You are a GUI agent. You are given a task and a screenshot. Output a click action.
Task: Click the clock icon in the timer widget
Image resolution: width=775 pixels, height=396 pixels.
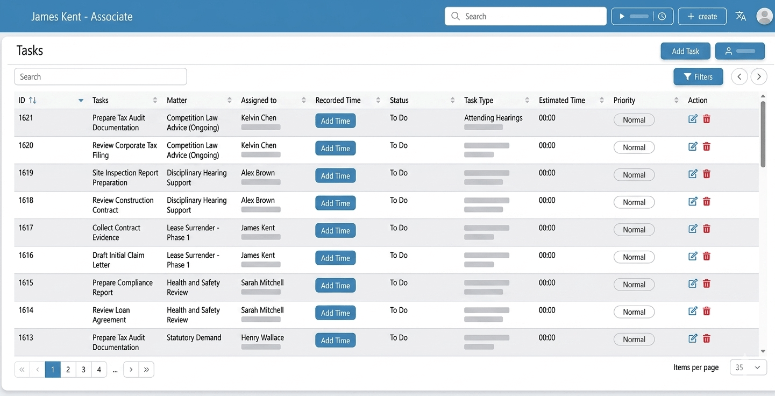pyautogui.click(x=662, y=17)
